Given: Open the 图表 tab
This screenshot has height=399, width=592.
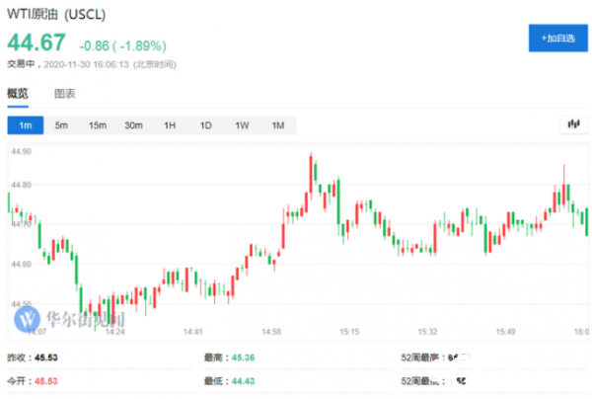Looking at the screenshot, I should click(64, 94).
